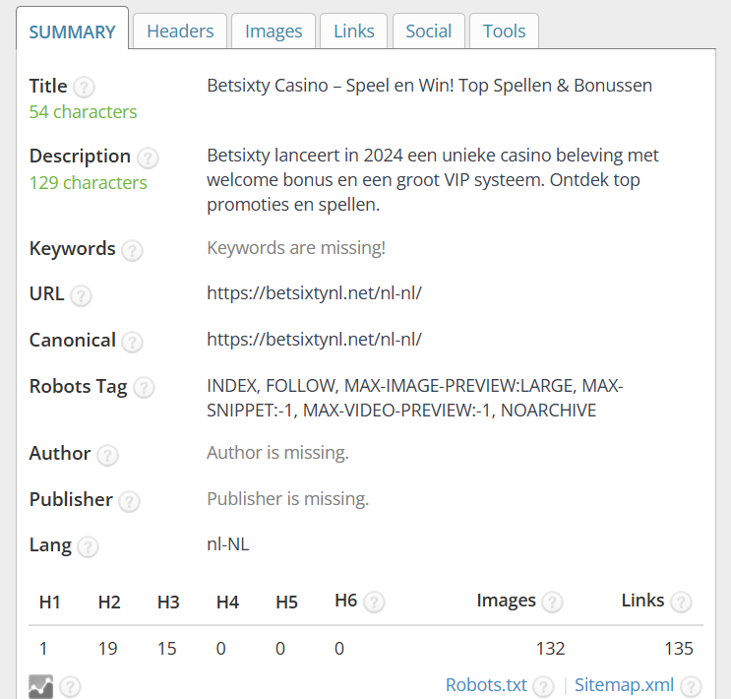Select the Social tab

coord(428,32)
